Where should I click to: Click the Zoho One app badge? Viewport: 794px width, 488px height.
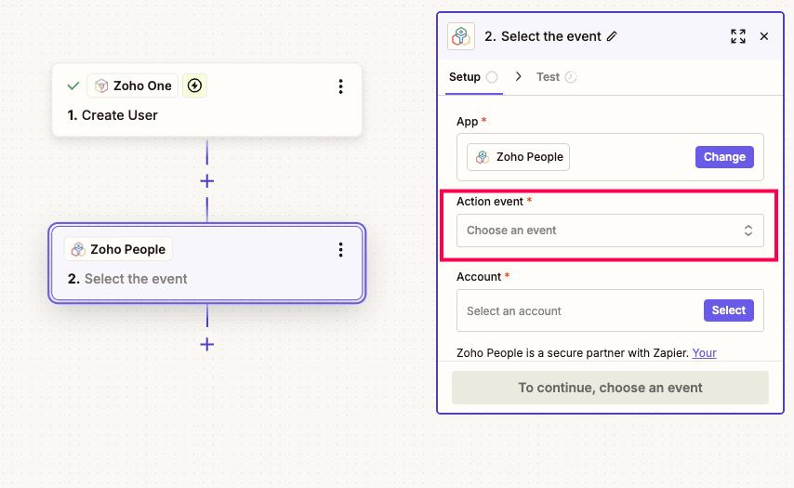click(x=132, y=86)
